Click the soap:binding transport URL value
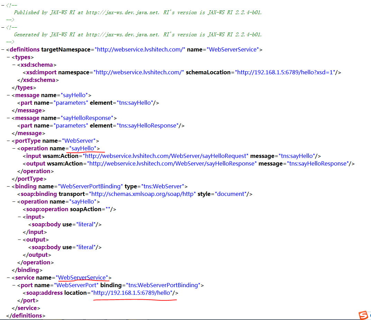This screenshot has height=320, width=371. [143, 194]
